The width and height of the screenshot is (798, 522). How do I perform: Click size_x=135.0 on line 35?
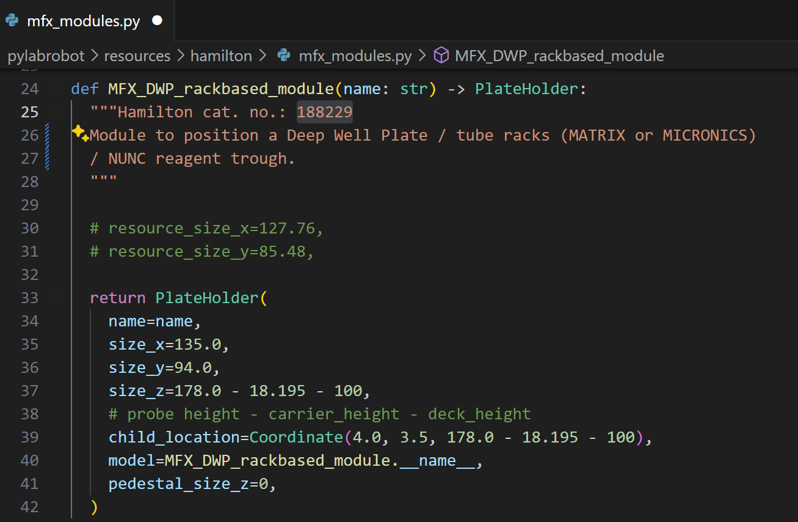coord(169,345)
